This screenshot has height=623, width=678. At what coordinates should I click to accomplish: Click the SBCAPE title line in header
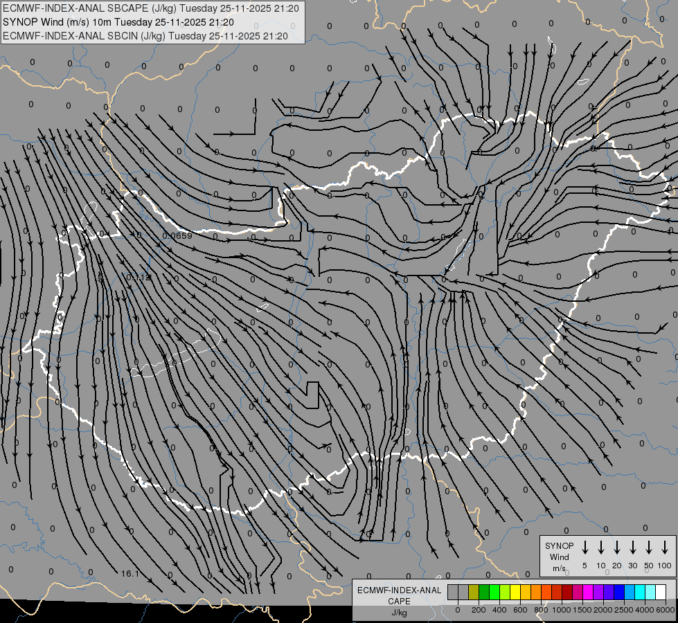pos(150,8)
